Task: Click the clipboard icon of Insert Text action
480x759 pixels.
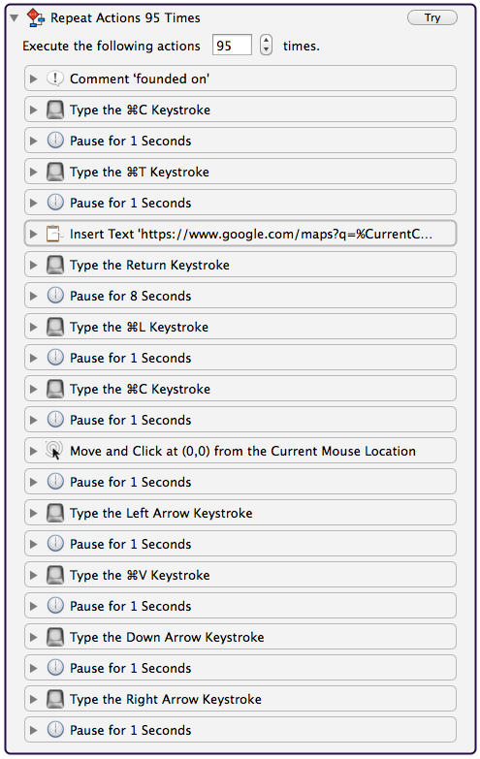Action: coord(55,234)
